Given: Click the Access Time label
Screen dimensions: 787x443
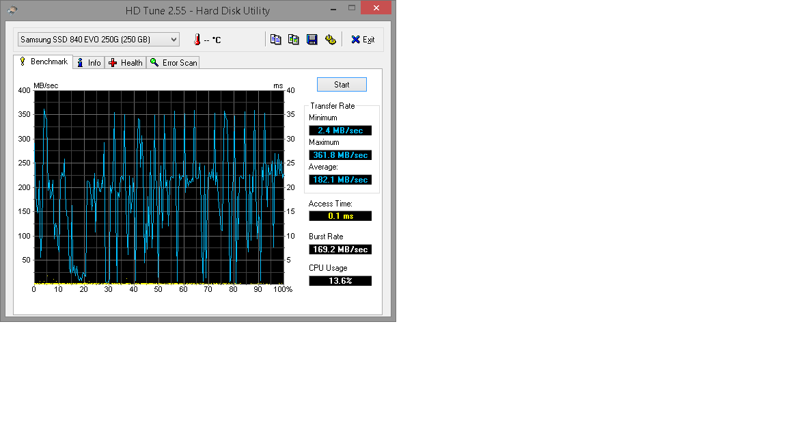Looking at the screenshot, I should click(x=330, y=204).
